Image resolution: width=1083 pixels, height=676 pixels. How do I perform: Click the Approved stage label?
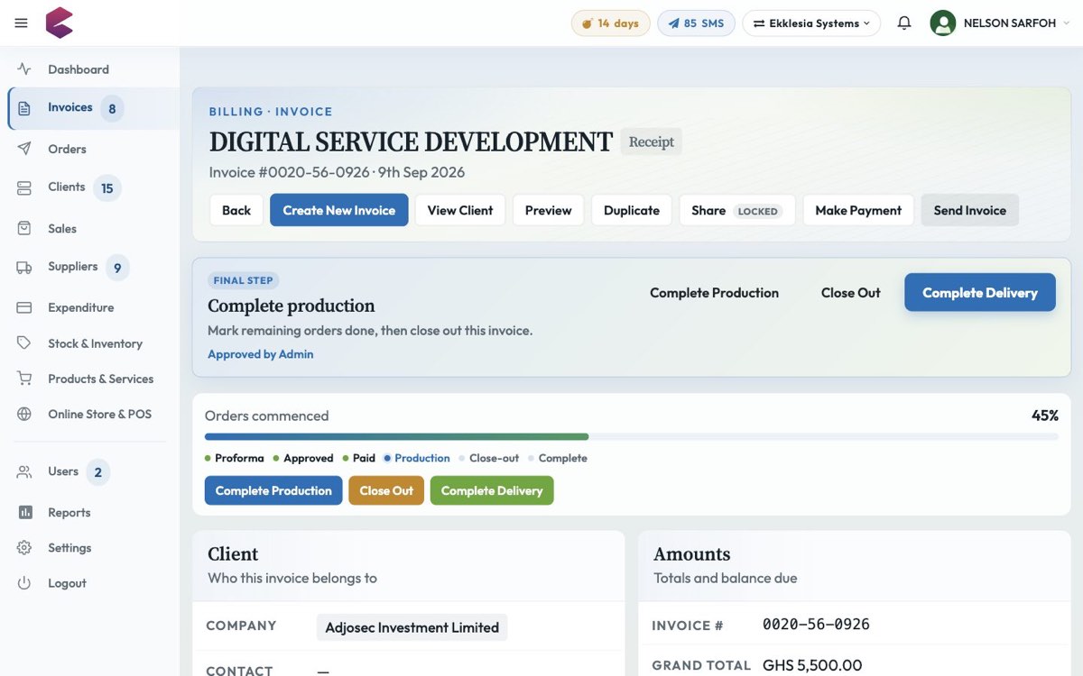pyautogui.click(x=309, y=458)
